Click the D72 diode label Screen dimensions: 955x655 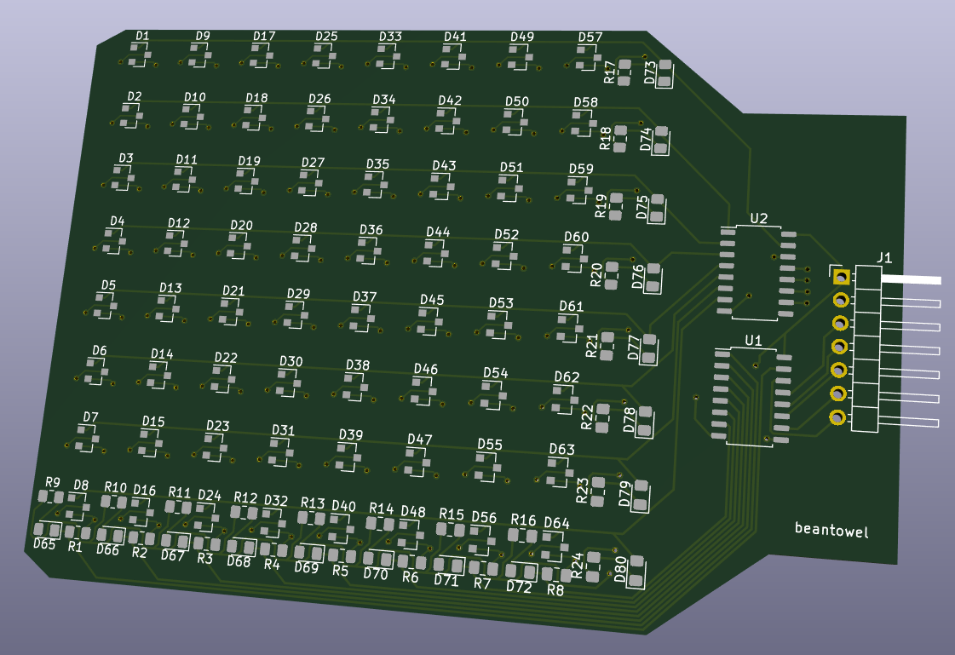tap(519, 587)
